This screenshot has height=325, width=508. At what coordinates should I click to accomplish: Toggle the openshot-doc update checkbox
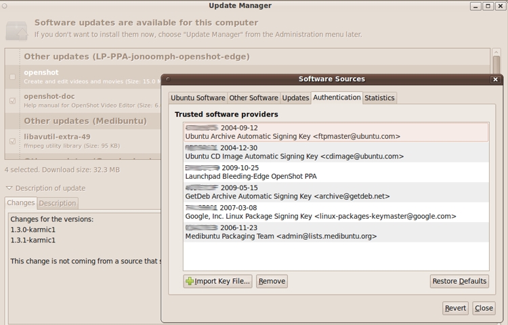[12, 101]
